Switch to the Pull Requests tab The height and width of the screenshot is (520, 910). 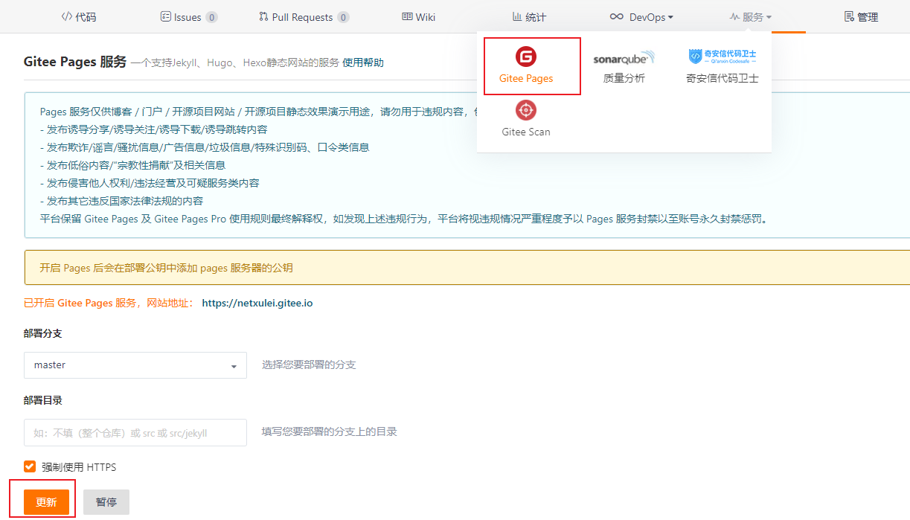click(304, 17)
